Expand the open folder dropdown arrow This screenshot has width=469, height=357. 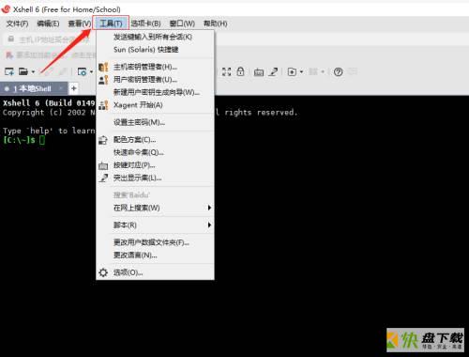click(33, 72)
